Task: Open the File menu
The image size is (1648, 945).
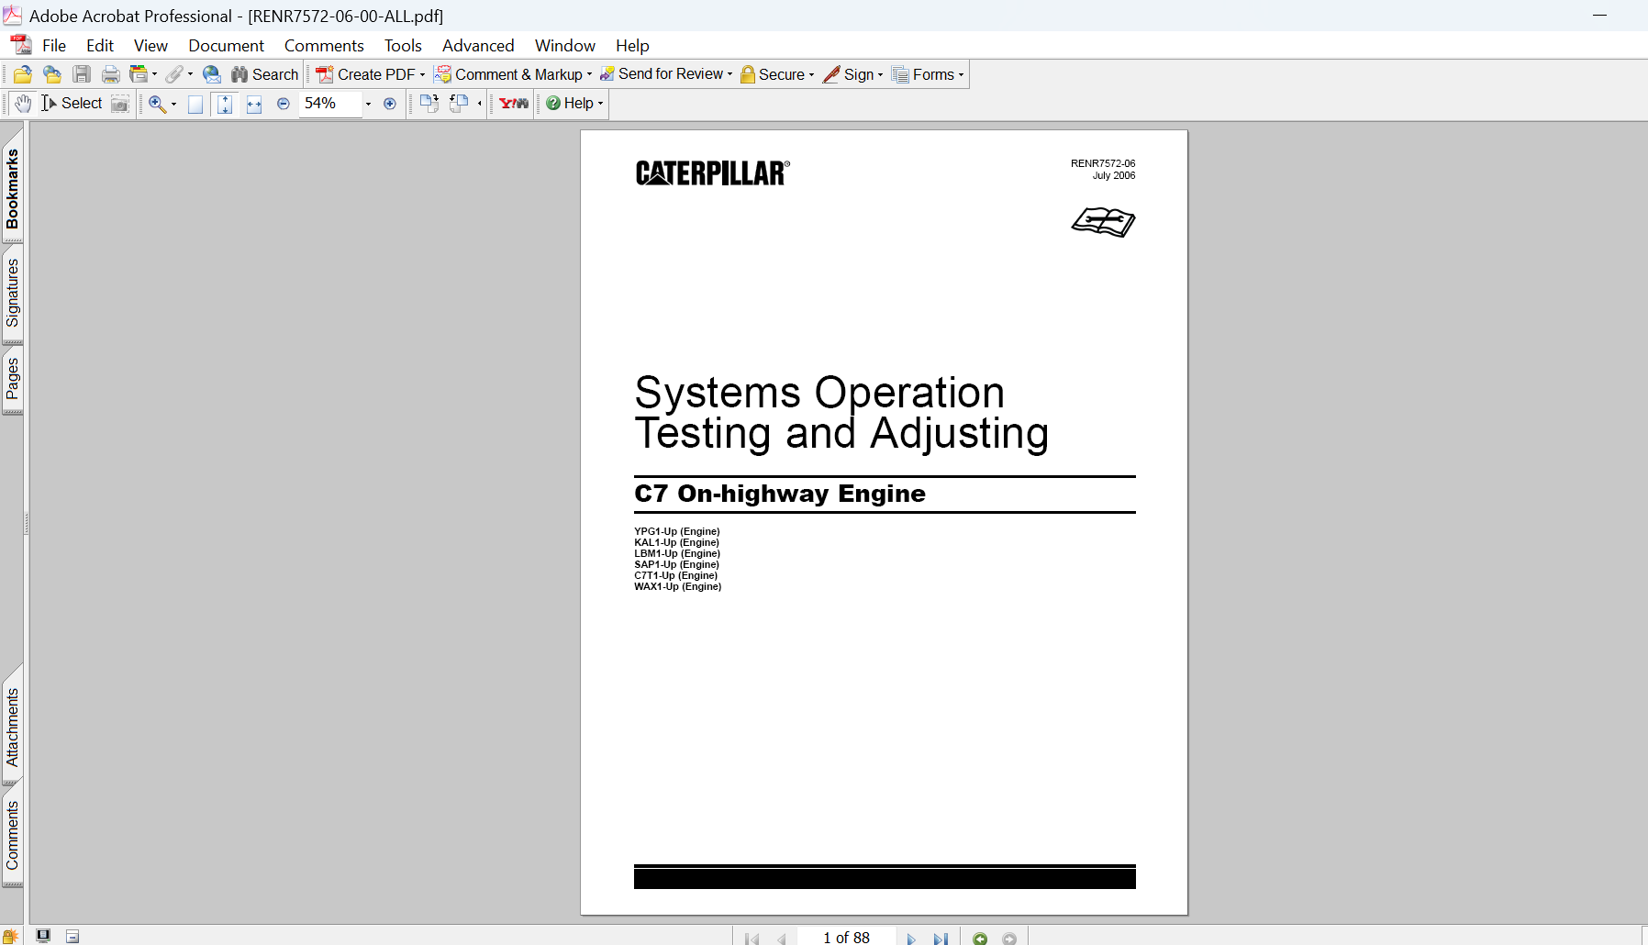Action: (54, 46)
